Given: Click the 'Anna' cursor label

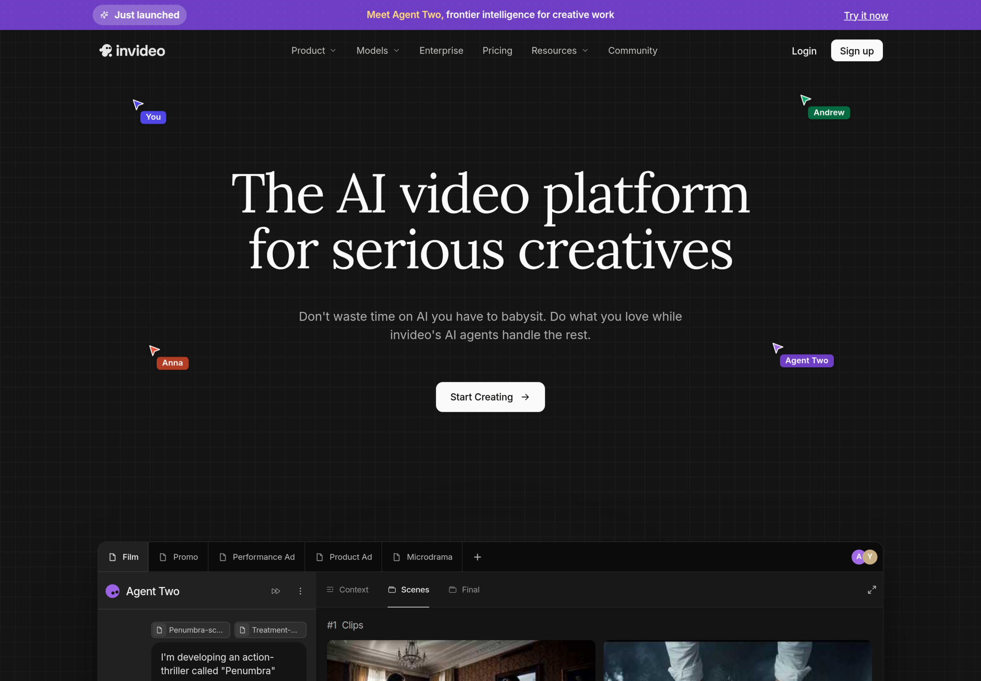Looking at the screenshot, I should [x=172, y=363].
